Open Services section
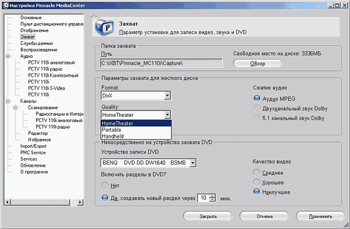 click(29, 159)
